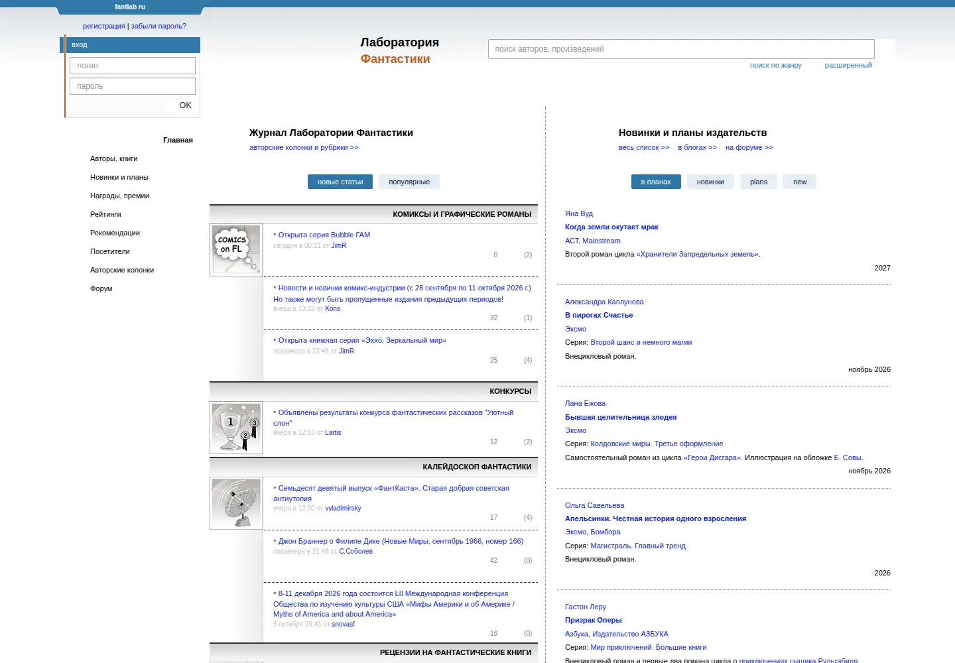Go to «Новинки и планы» menu item
This screenshot has width=955, height=663.
[x=119, y=177]
